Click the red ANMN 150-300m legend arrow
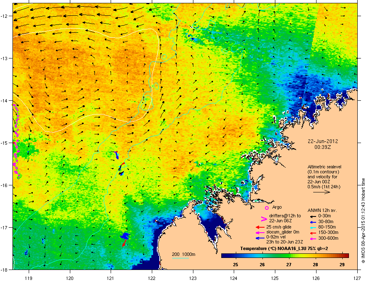This screenshot has width=366, height=282. coord(313,233)
